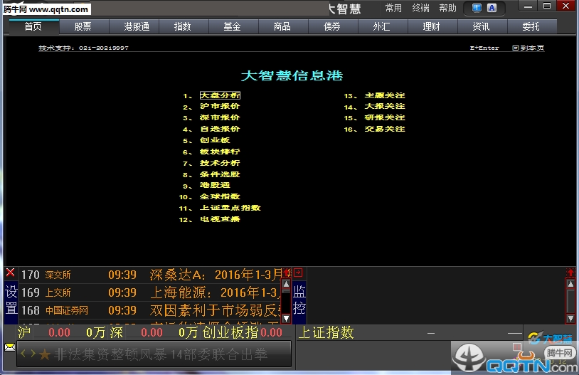
Task: Open news item 168 双因素利于市场
Action: point(150,310)
